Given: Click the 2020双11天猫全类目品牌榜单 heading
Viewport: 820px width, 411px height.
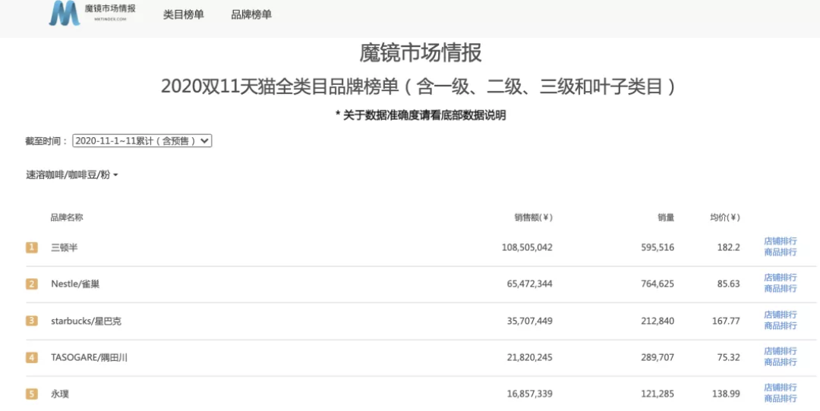Looking at the screenshot, I should click(x=418, y=86).
